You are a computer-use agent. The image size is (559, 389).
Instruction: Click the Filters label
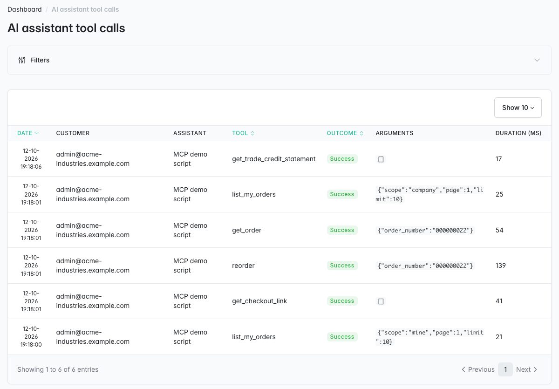40,60
